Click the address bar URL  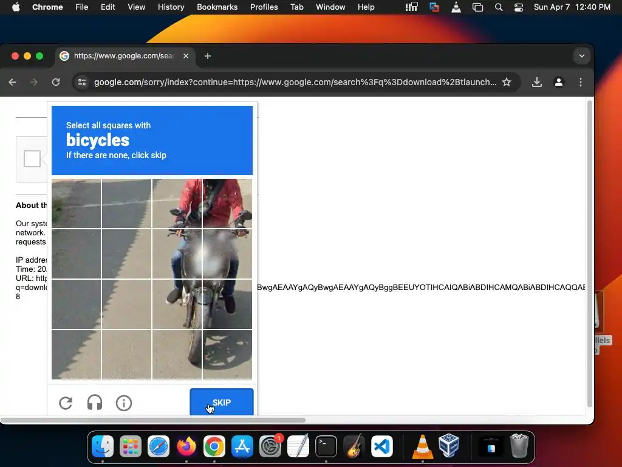[295, 82]
